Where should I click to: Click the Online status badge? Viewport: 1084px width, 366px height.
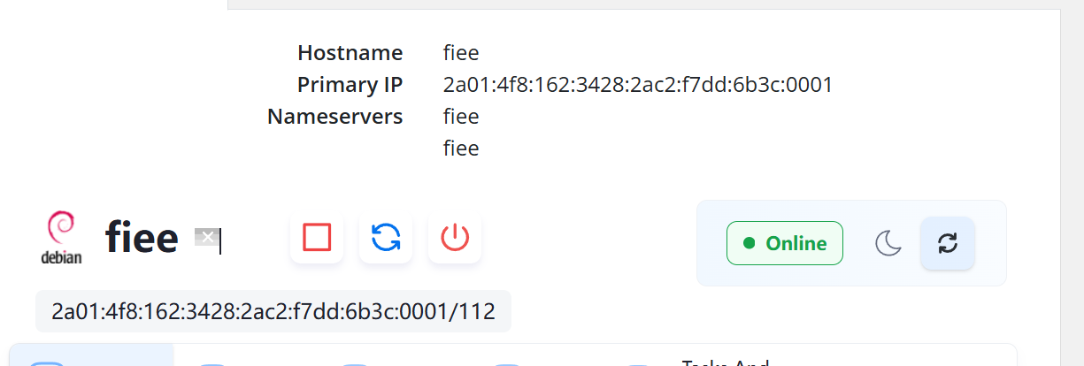(785, 243)
